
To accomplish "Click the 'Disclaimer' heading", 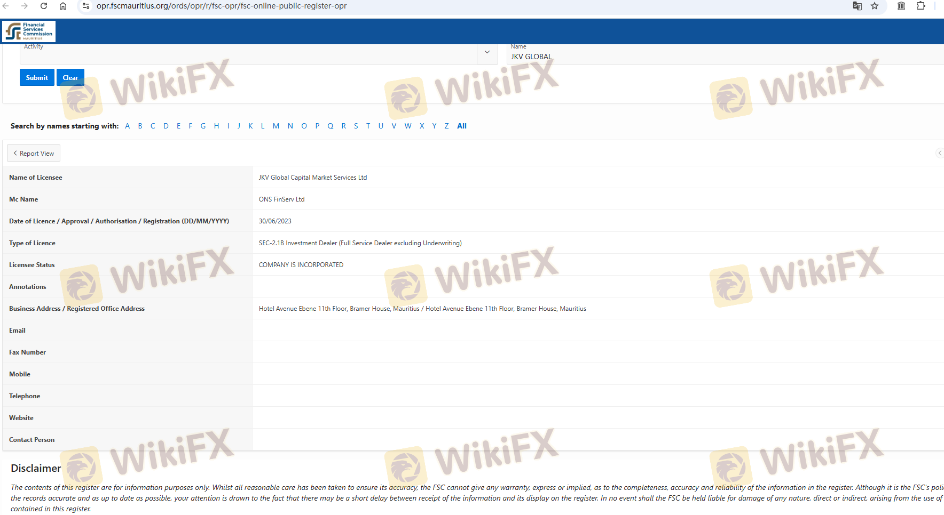I will 36,468.
